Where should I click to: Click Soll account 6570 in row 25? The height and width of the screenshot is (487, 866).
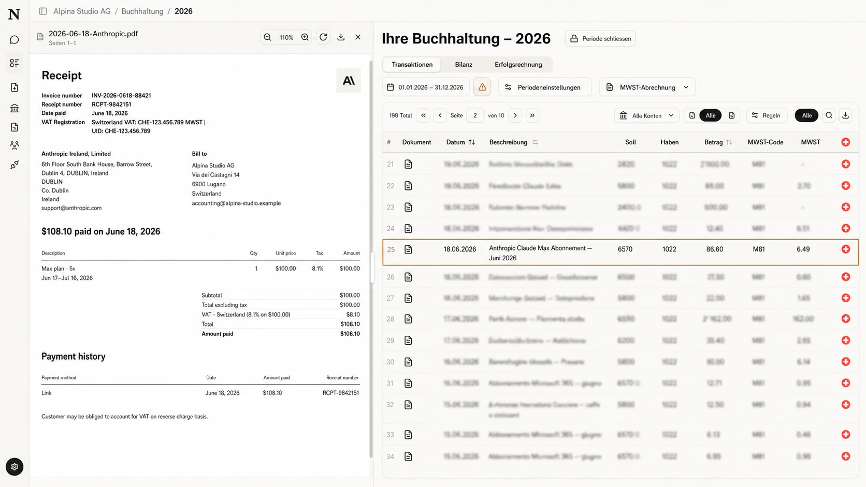tap(625, 249)
